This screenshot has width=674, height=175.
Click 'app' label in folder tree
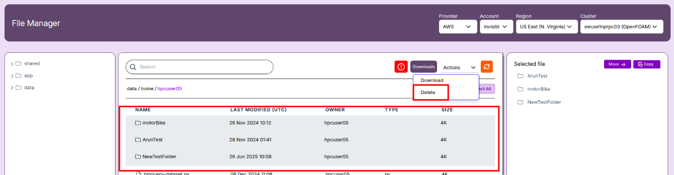(29, 76)
